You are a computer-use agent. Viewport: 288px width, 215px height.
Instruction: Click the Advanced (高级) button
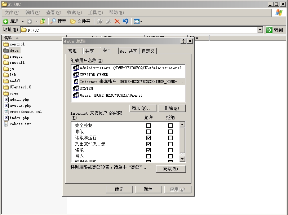pyautogui.click(x=171, y=169)
